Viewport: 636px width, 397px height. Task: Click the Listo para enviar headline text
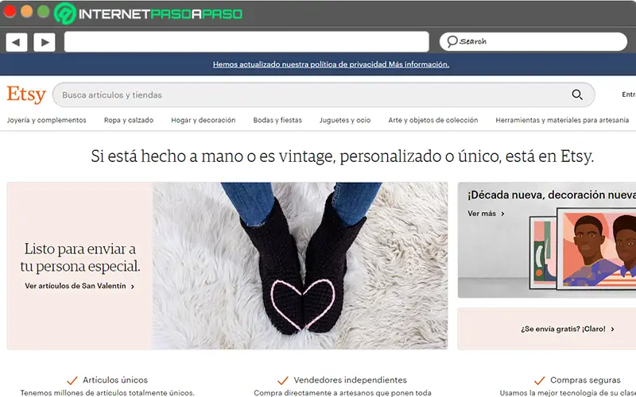click(80, 257)
